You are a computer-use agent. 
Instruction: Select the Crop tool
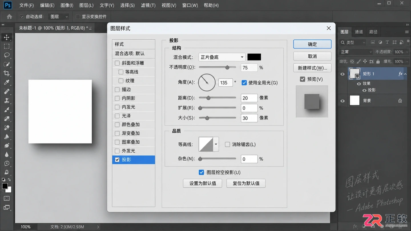(7, 73)
